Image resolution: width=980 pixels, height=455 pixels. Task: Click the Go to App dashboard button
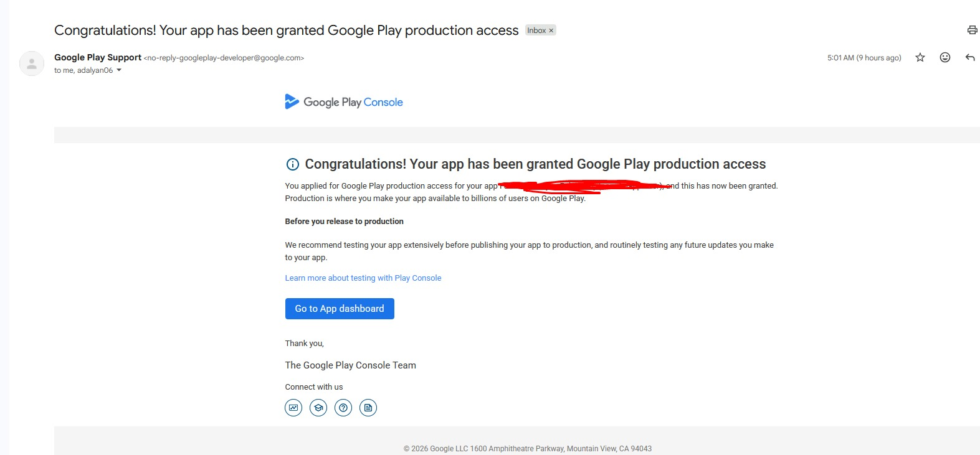[340, 309]
